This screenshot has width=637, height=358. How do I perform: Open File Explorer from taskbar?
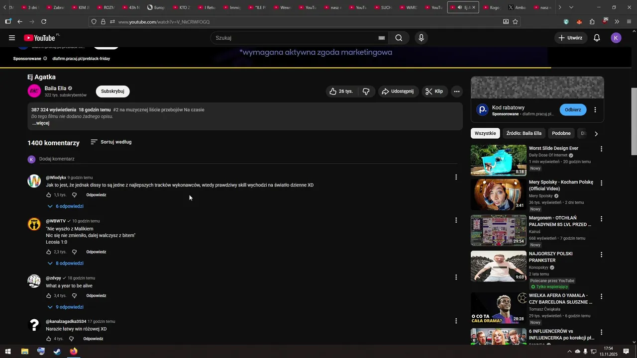[24, 352]
